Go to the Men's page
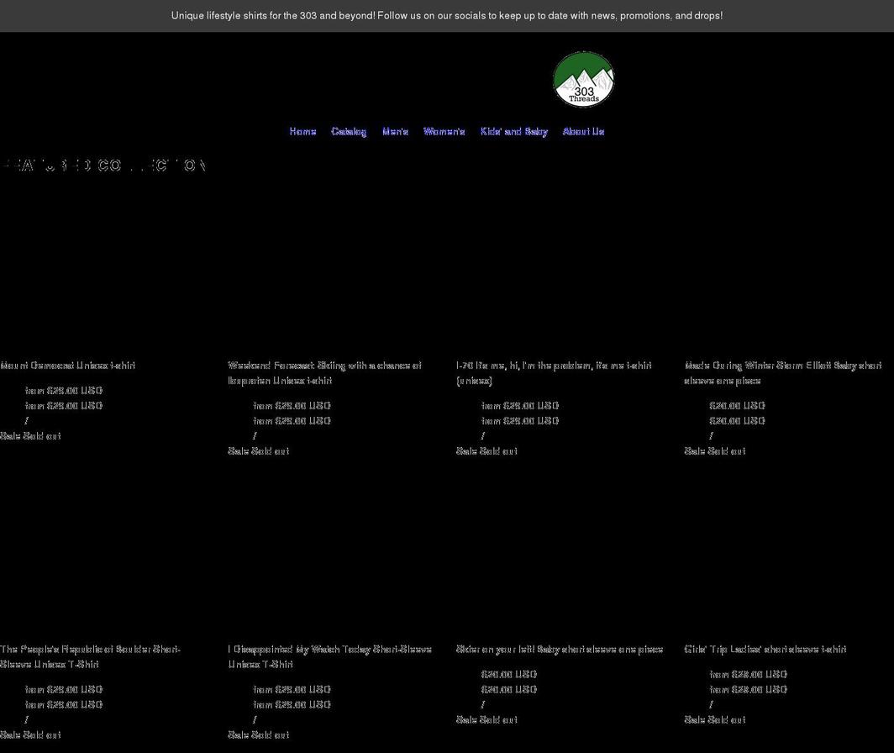 395,132
